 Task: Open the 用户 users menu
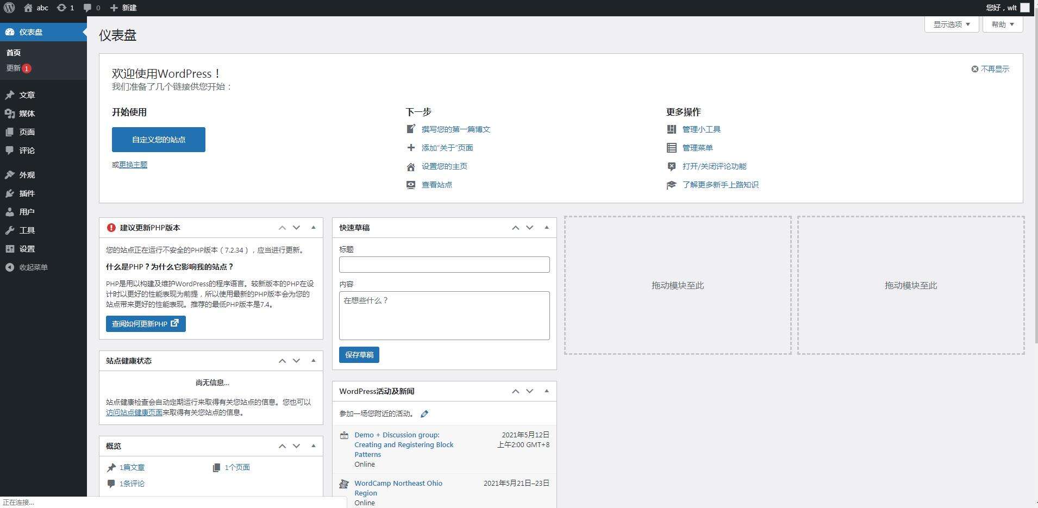pos(43,212)
